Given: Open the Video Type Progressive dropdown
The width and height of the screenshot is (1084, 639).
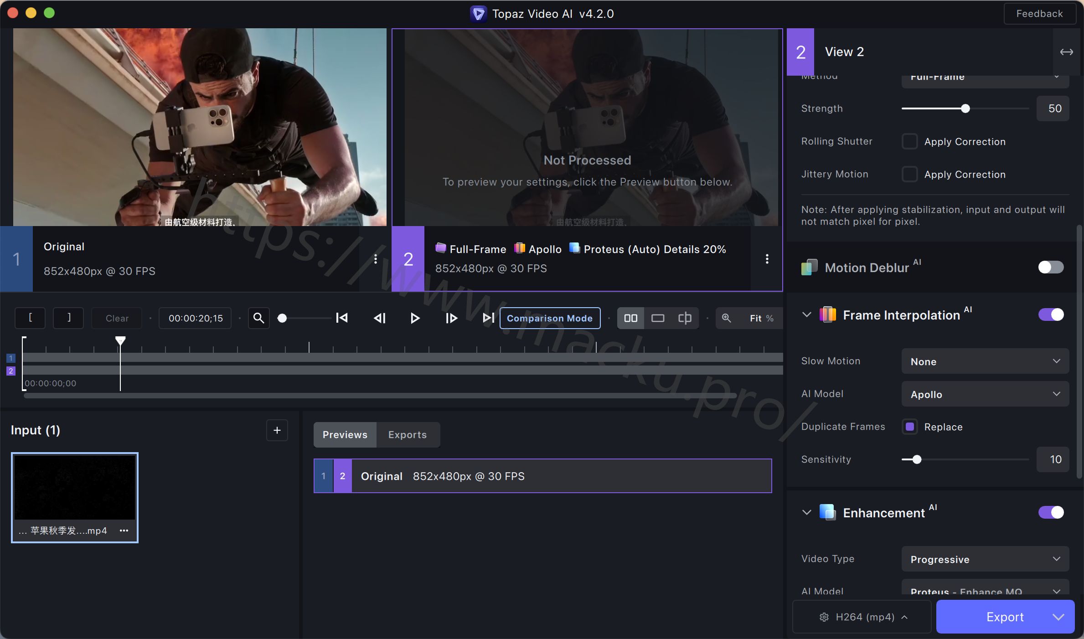Looking at the screenshot, I should pyautogui.click(x=985, y=559).
